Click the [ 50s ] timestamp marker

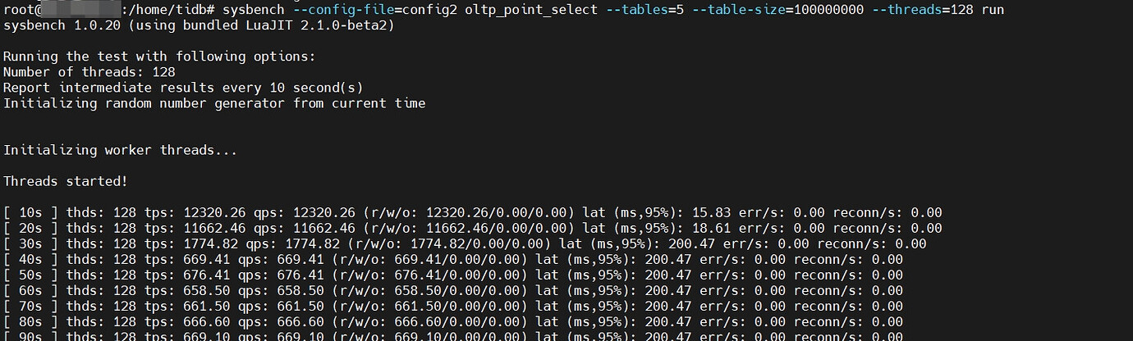point(31,275)
